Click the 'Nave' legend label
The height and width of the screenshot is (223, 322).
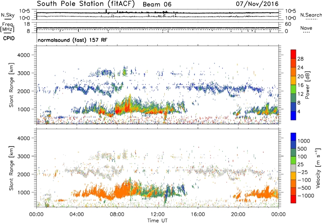pos(306,28)
